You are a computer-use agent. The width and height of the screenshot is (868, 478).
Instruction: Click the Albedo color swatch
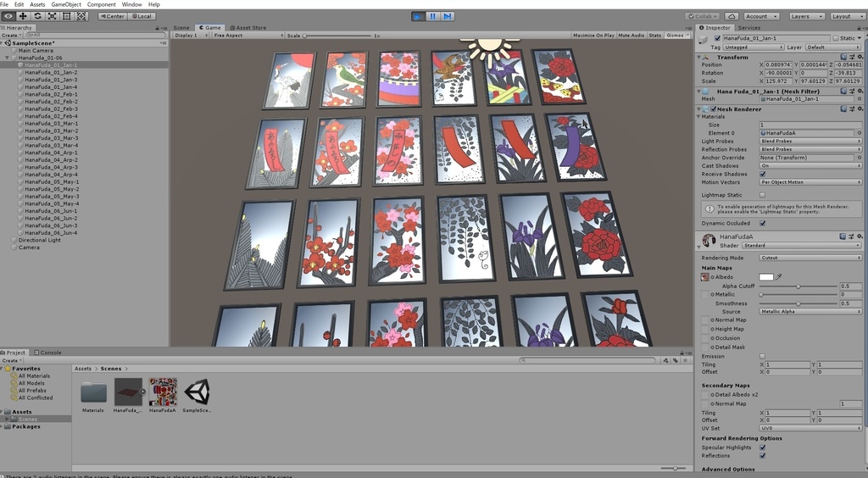[766, 276]
